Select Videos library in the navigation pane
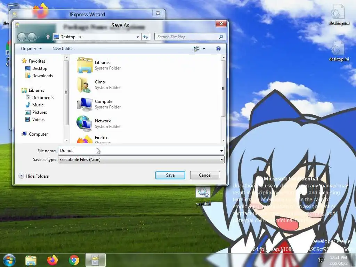The image size is (356, 267). coord(35,120)
